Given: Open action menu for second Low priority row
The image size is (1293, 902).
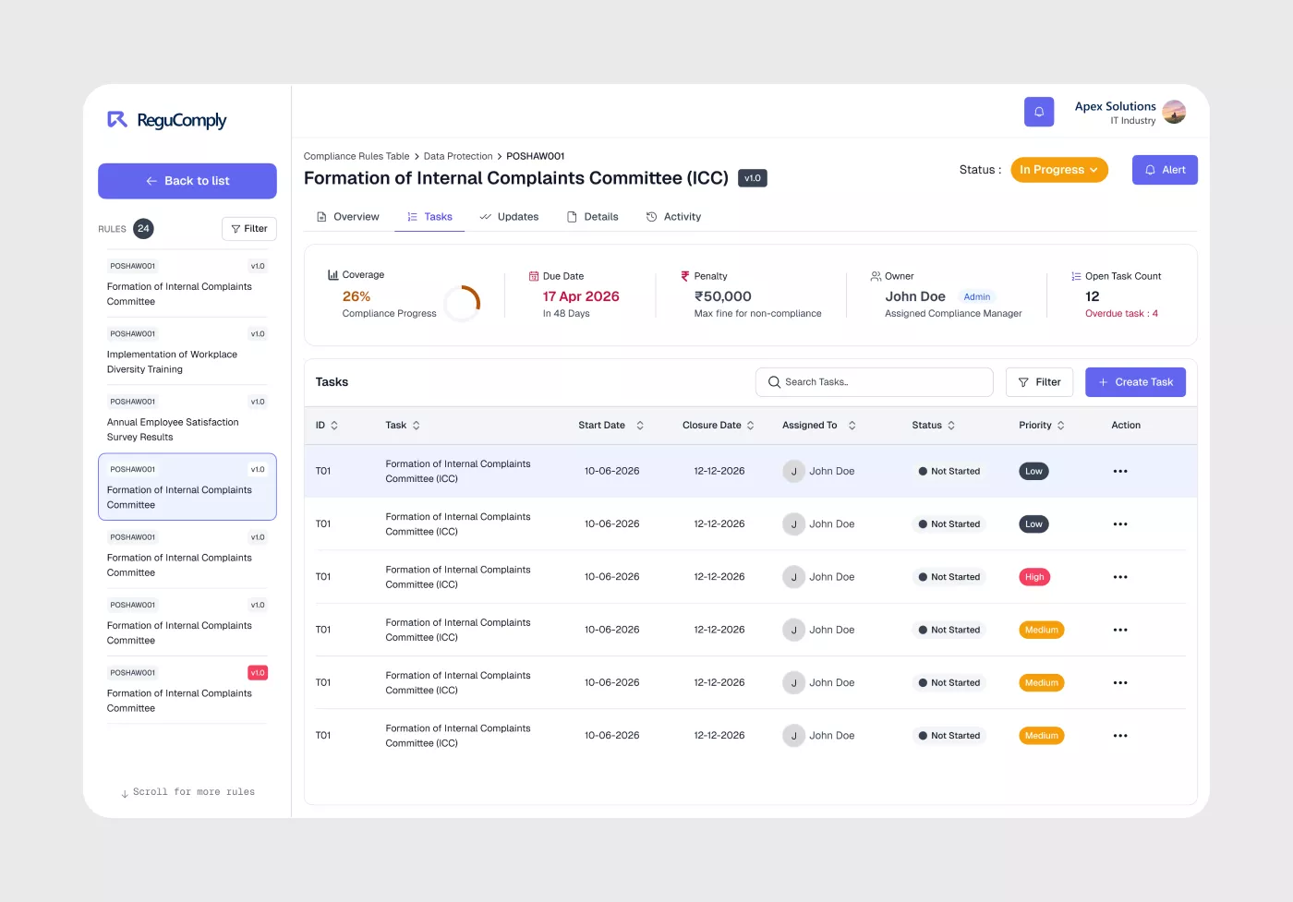Looking at the screenshot, I should click(x=1120, y=524).
